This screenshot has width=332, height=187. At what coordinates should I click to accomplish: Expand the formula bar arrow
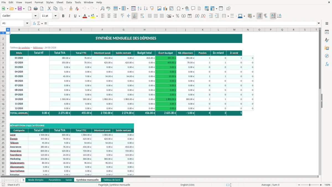319,23
